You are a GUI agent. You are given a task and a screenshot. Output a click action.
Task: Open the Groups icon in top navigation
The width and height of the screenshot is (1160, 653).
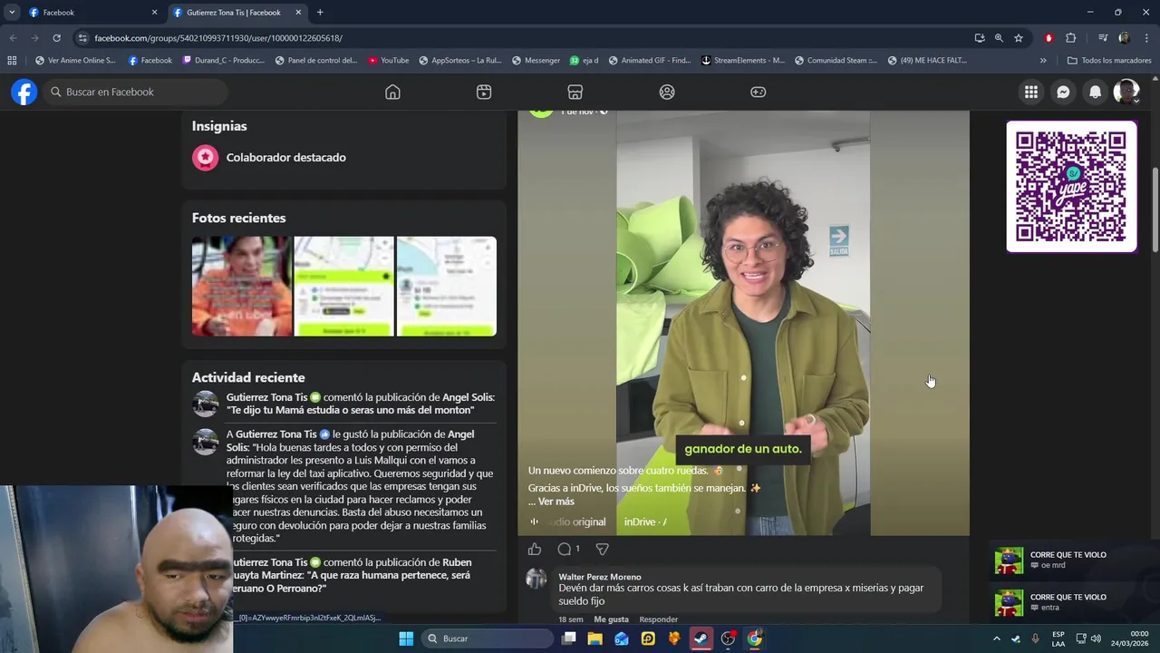[667, 92]
